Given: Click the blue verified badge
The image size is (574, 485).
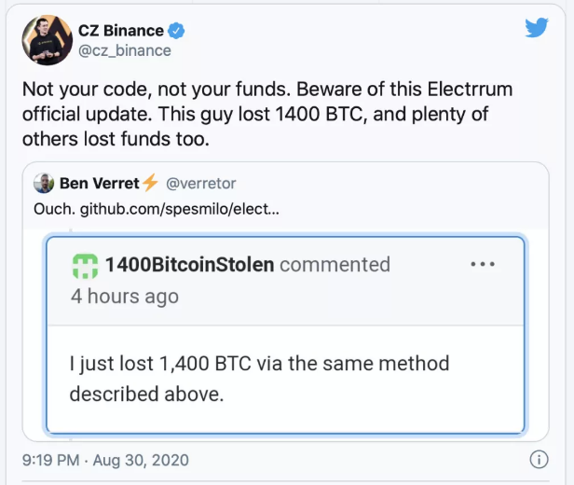Looking at the screenshot, I should pyautogui.click(x=176, y=31).
